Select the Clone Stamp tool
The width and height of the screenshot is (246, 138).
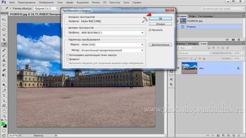pos(4,60)
